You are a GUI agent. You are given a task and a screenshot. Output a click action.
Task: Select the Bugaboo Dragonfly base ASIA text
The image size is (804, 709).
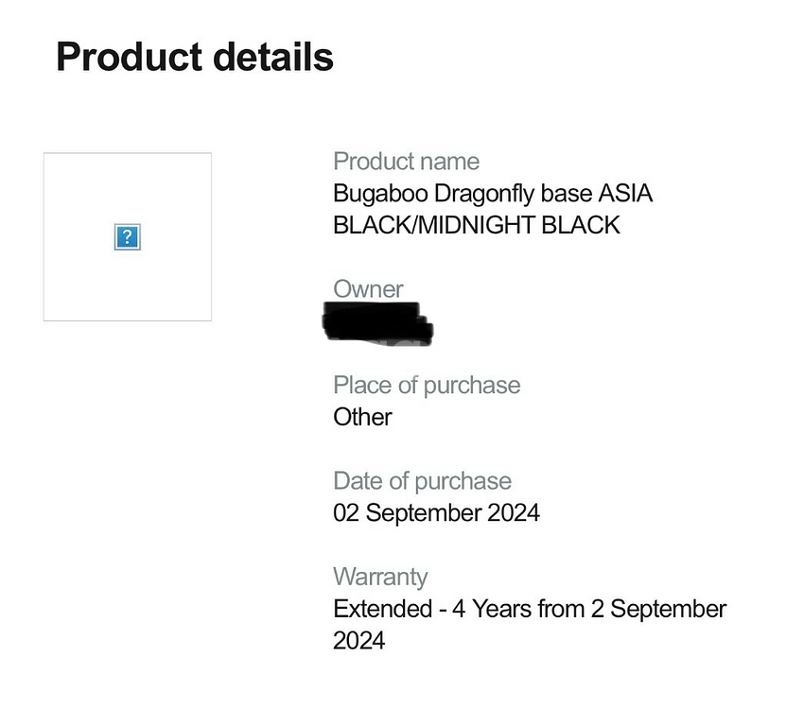(493, 194)
